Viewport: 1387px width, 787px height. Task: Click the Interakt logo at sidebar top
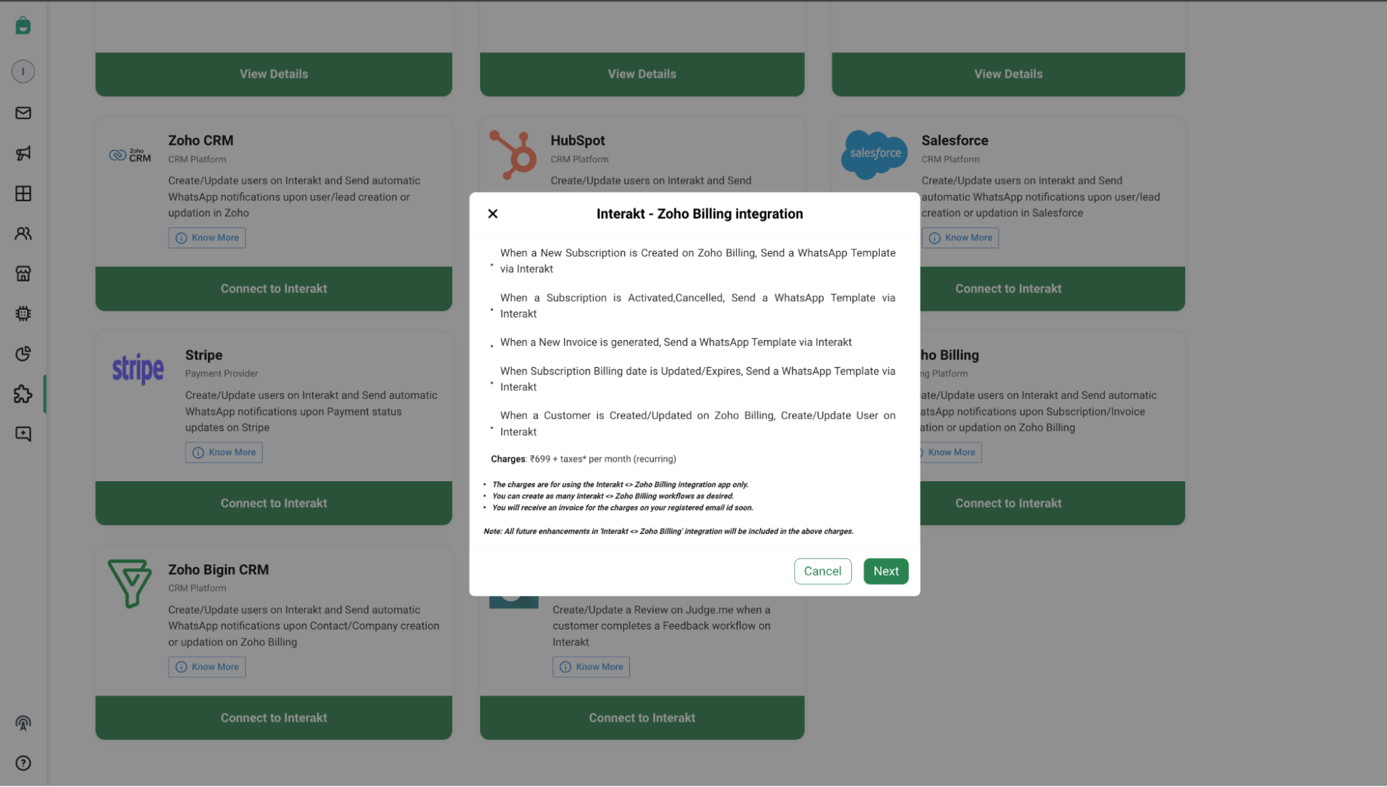point(23,25)
